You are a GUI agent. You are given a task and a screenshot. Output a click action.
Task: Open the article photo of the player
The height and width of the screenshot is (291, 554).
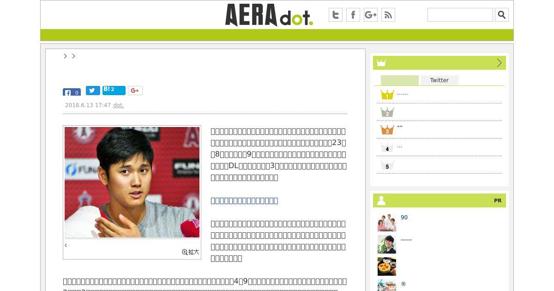132,182
